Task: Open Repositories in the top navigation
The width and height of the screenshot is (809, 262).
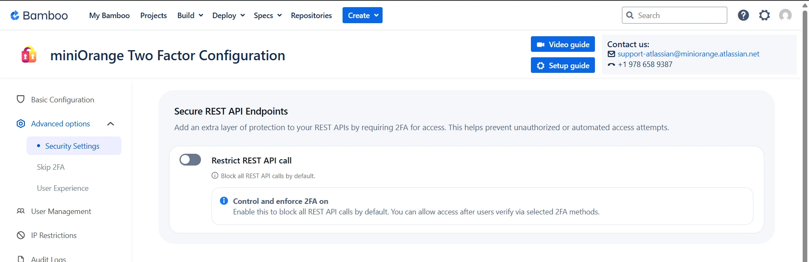Action: [x=311, y=16]
